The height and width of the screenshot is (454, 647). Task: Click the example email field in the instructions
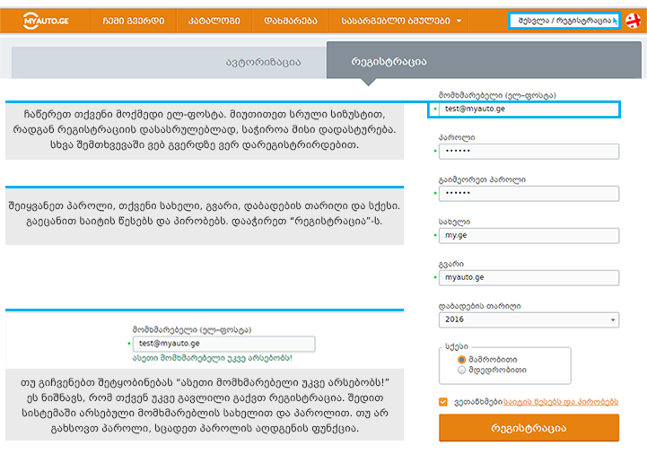click(223, 344)
